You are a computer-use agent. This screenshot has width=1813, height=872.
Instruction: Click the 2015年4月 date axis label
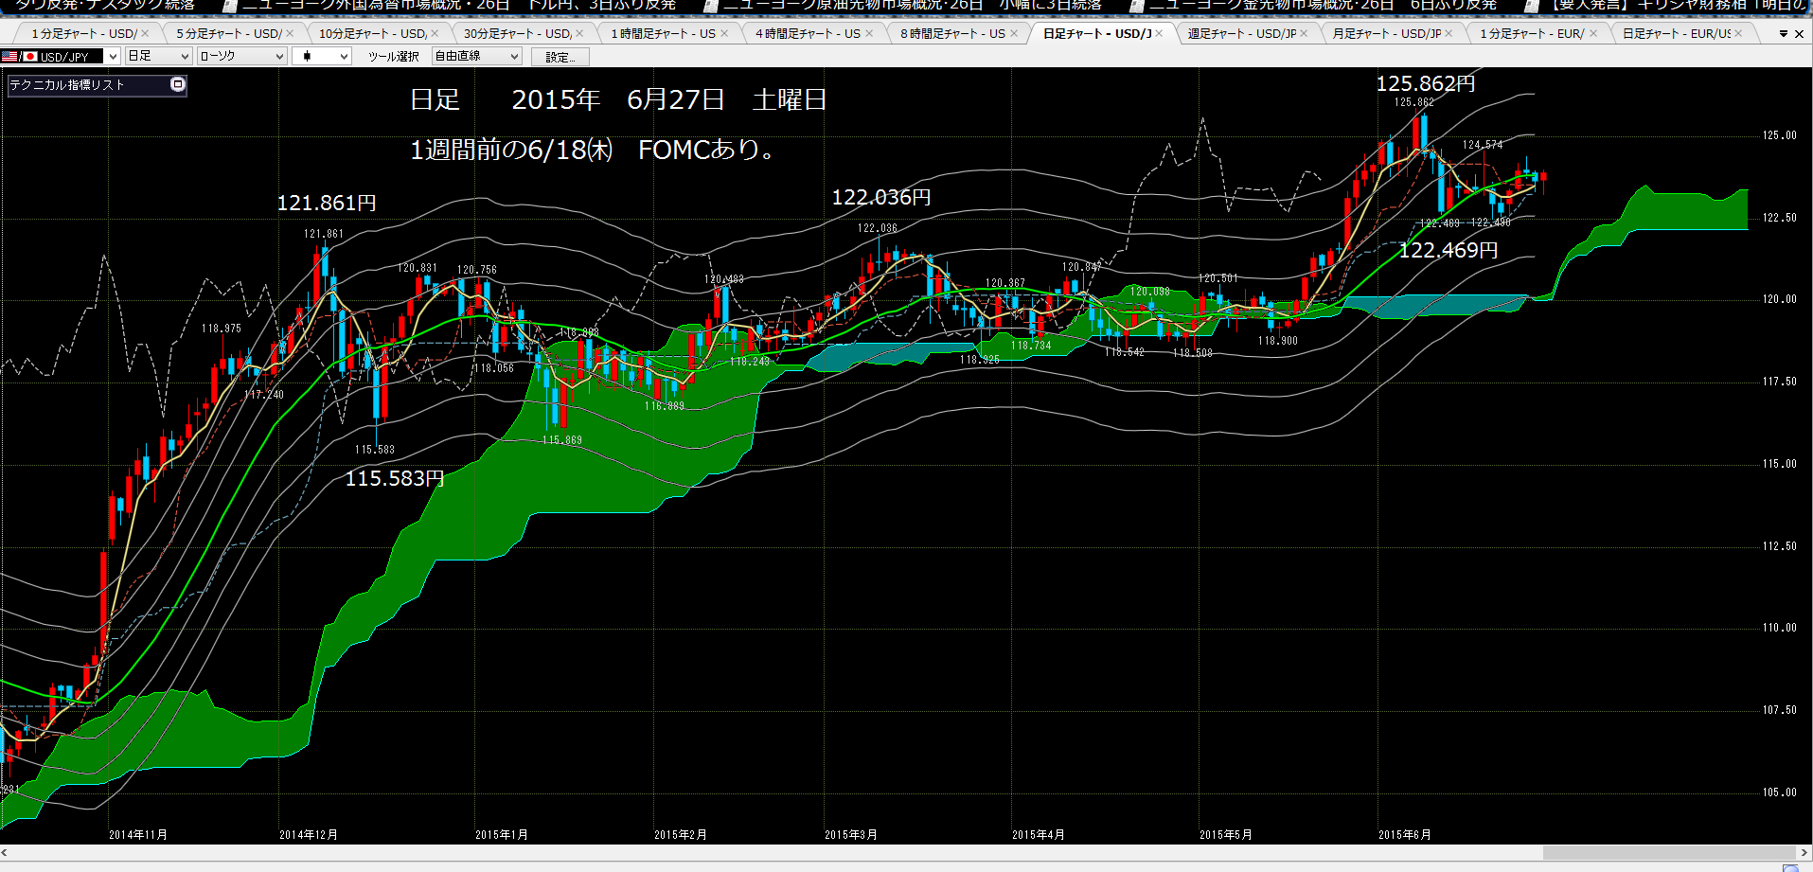pos(1039,835)
